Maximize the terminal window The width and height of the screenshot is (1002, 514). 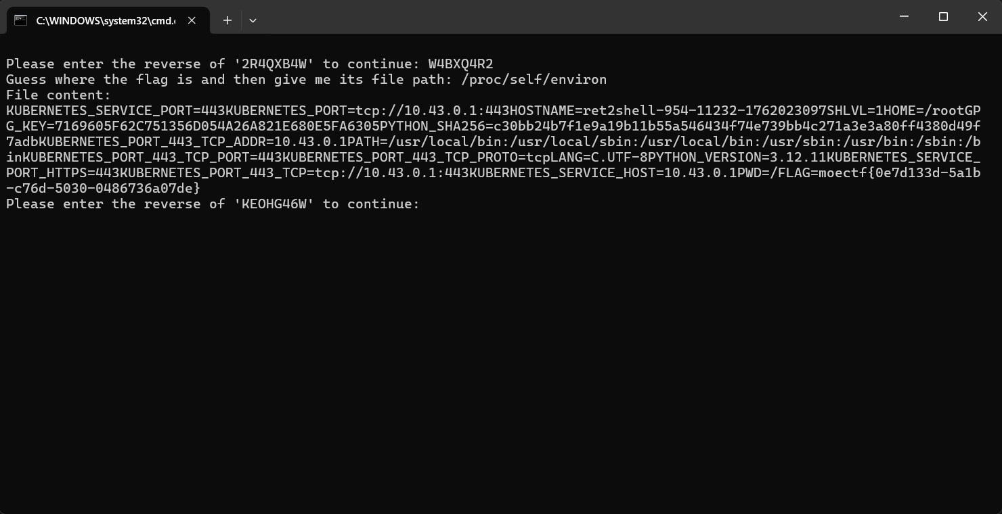click(x=943, y=17)
